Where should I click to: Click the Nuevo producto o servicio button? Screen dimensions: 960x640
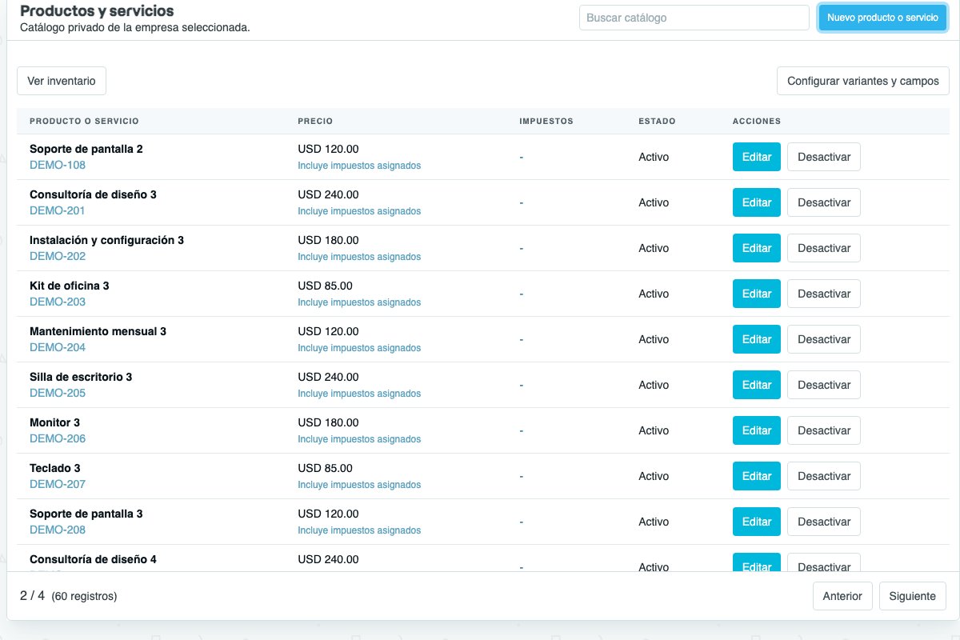point(882,18)
